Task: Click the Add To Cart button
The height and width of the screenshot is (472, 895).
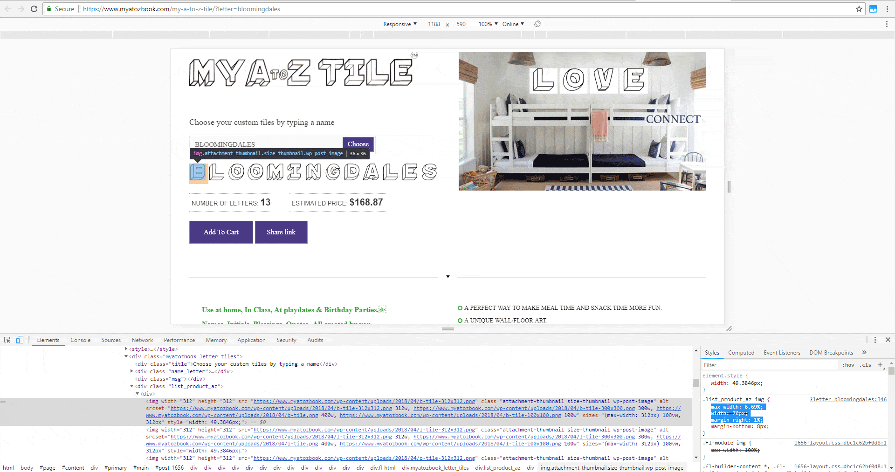Action: (x=221, y=232)
